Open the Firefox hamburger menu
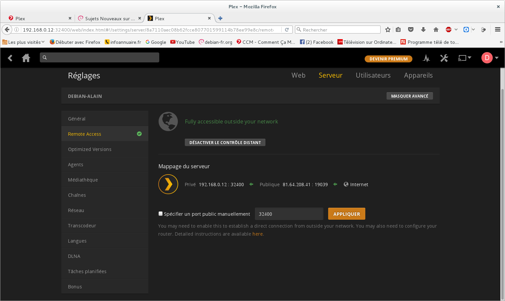The width and height of the screenshot is (505, 301). (497, 30)
